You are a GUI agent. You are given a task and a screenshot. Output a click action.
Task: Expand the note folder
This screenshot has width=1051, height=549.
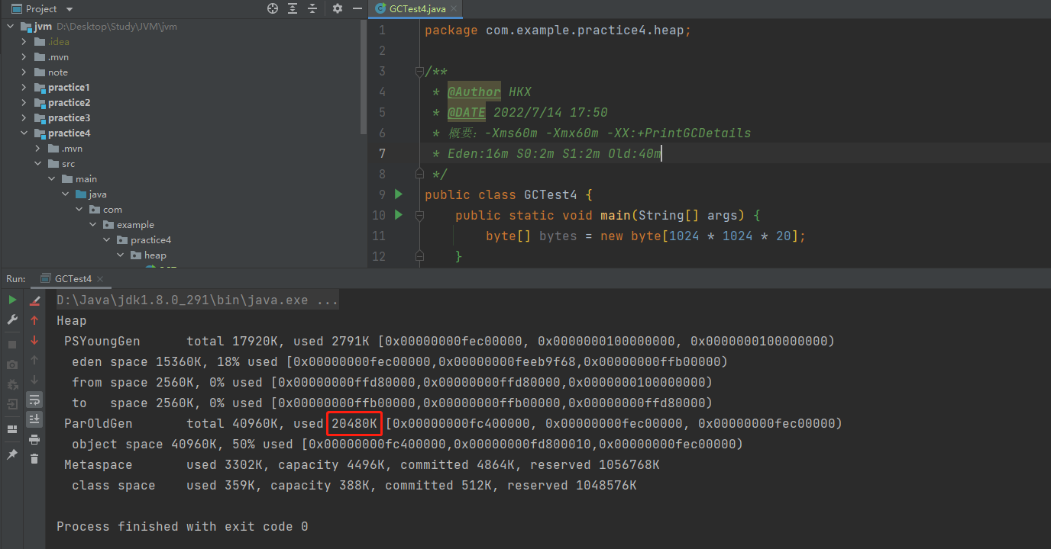(x=24, y=72)
